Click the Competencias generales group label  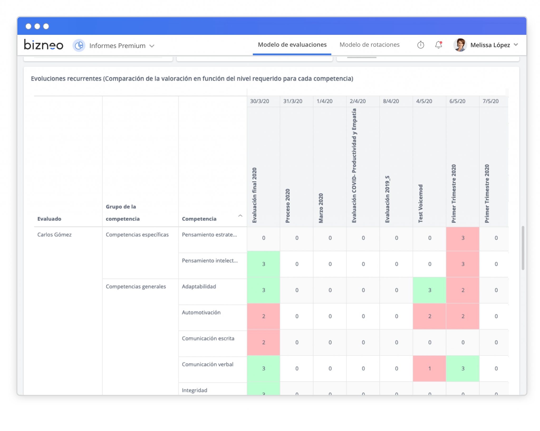[x=136, y=286]
